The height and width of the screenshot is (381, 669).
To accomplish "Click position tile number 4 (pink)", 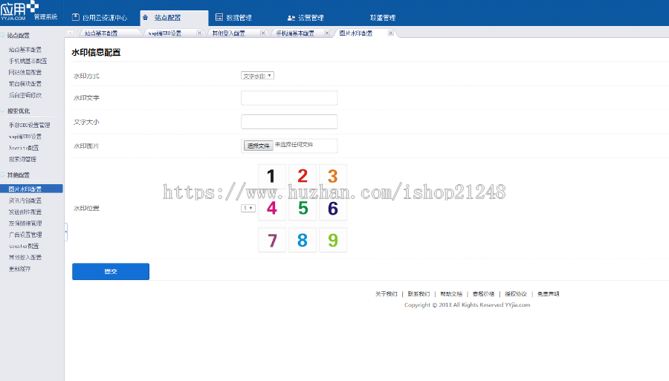I will [x=272, y=209].
